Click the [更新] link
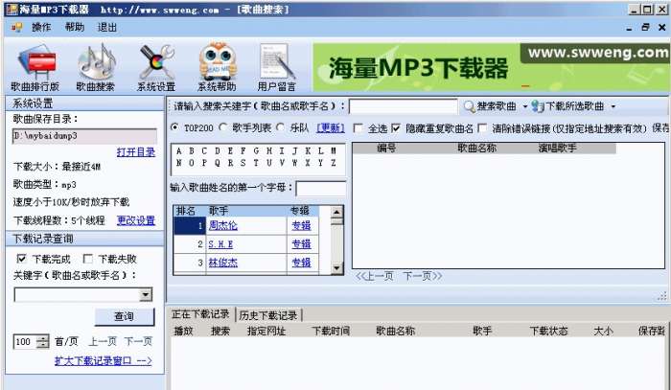Image resolution: width=671 pixels, height=390 pixels. (x=331, y=127)
